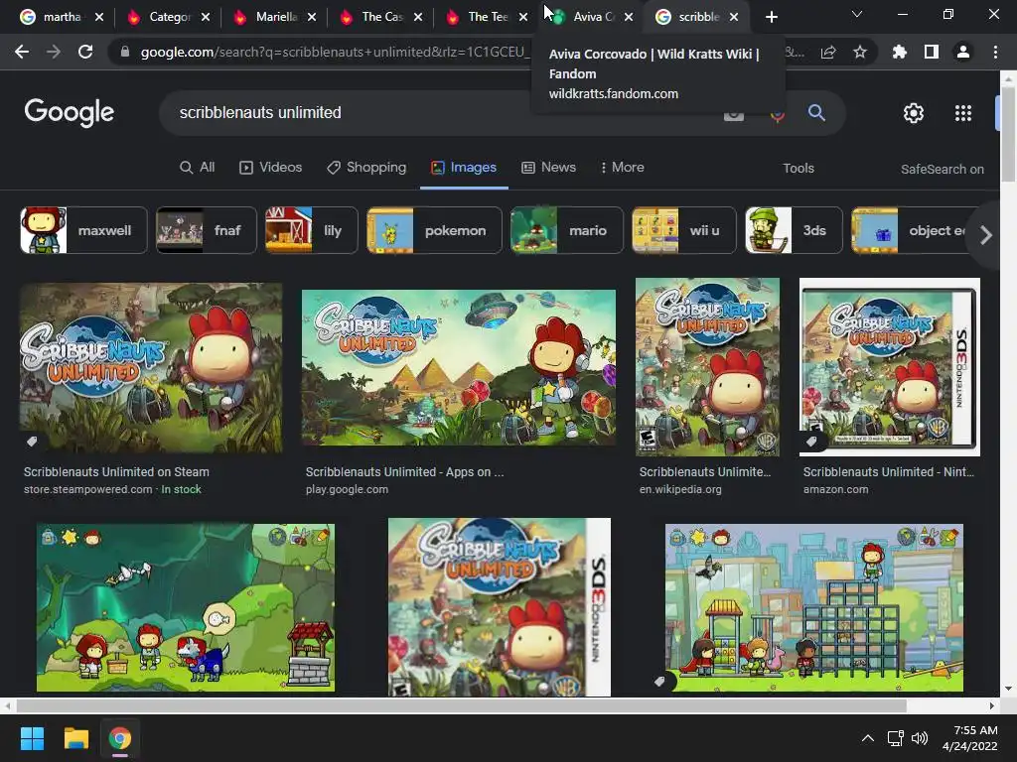This screenshot has width=1017, height=762.
Task: Click the address bar URL
Action: click(x=336, y=52)
